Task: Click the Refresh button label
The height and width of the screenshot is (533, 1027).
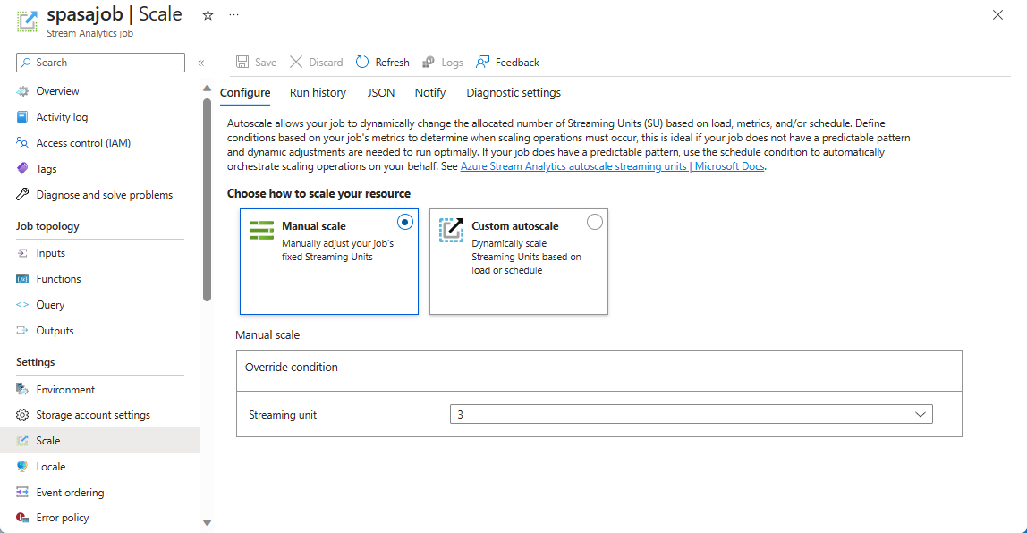Action: click(393, 63)
